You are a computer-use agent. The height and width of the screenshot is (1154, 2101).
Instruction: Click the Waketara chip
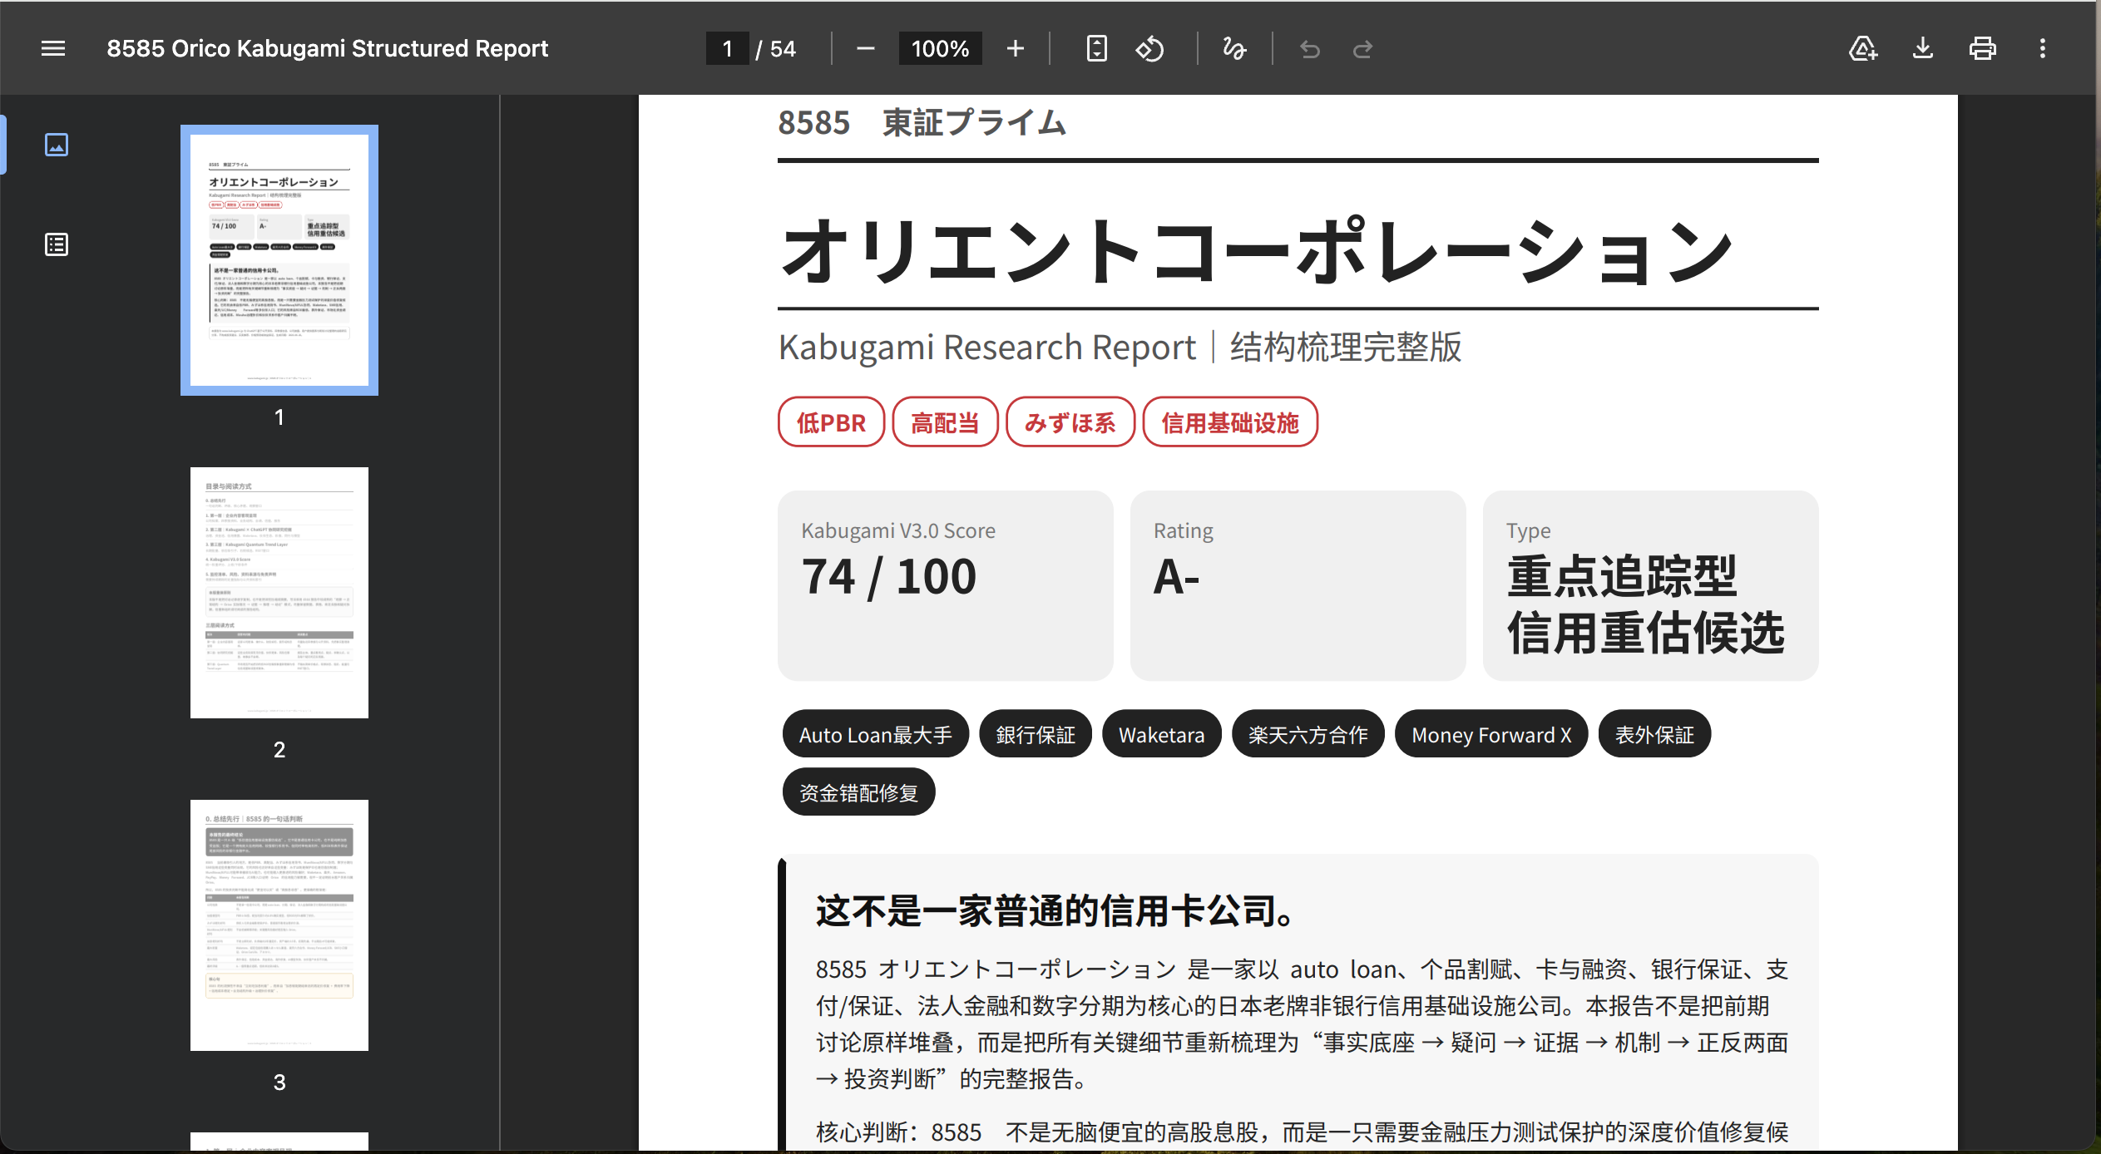click(x=1161, y=734)
